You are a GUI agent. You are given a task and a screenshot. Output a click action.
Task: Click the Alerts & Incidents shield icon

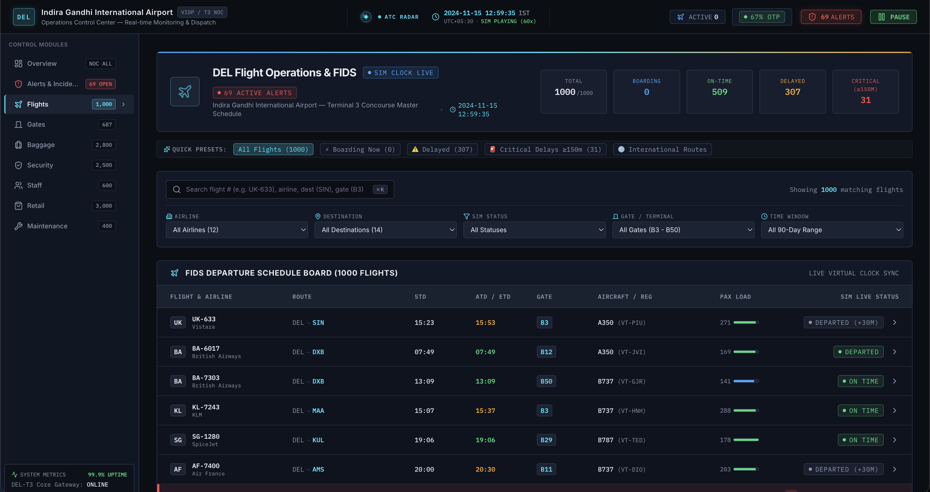click(x=18, y=84)
